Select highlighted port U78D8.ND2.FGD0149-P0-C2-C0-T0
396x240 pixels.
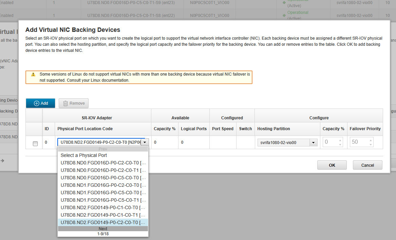[x=103, y=222]
